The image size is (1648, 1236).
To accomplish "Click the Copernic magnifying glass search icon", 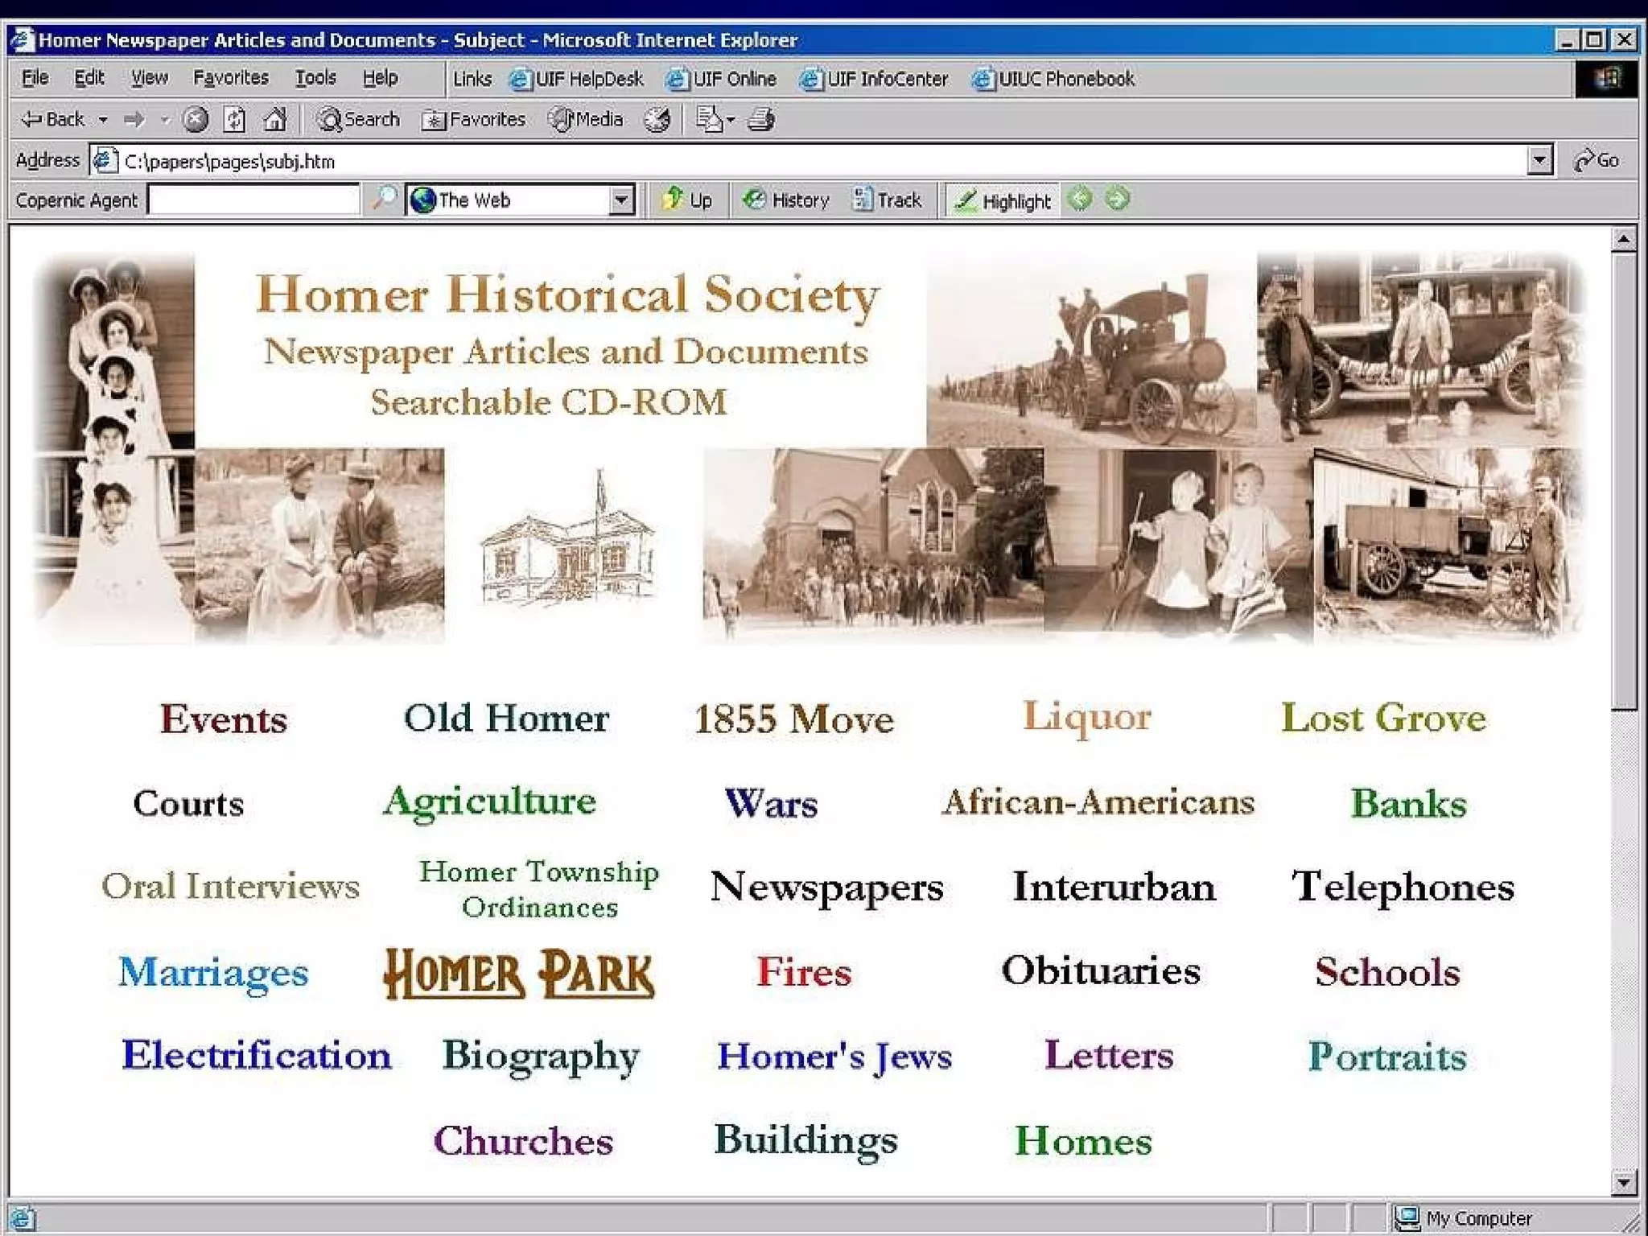I will 385,199.
